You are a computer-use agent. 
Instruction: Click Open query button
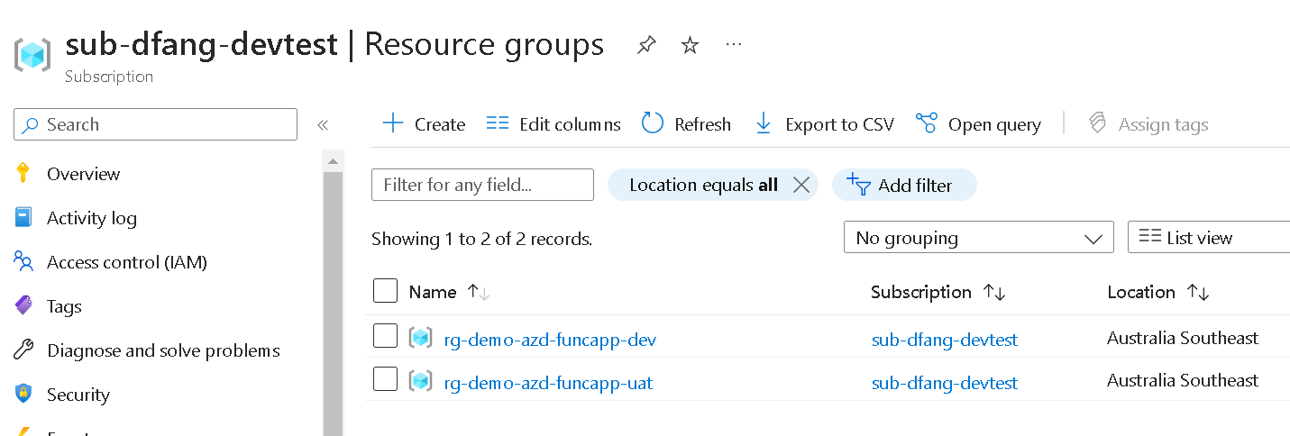978,124
